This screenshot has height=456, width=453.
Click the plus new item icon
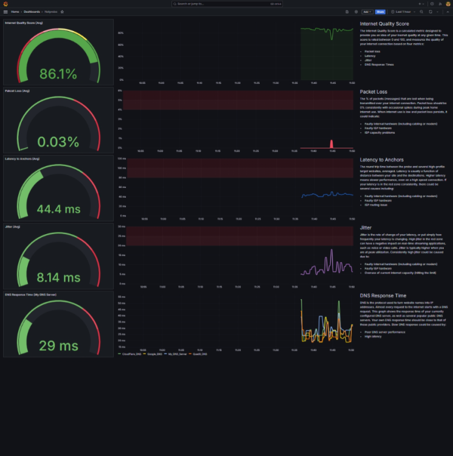(x=420, y=4)
